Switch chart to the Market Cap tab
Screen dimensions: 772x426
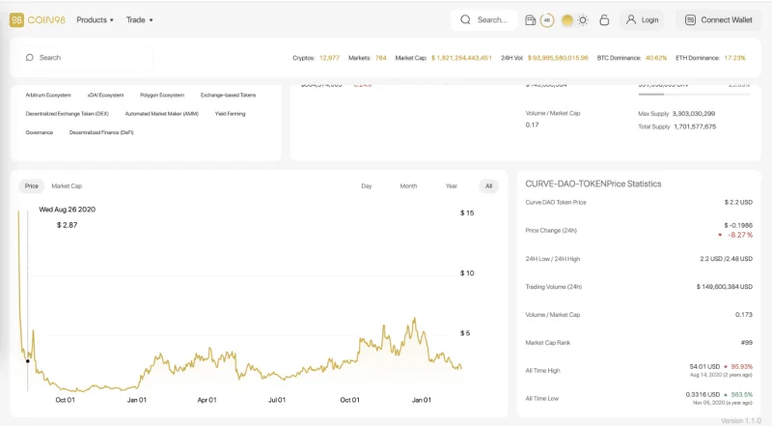click(67, 185)
